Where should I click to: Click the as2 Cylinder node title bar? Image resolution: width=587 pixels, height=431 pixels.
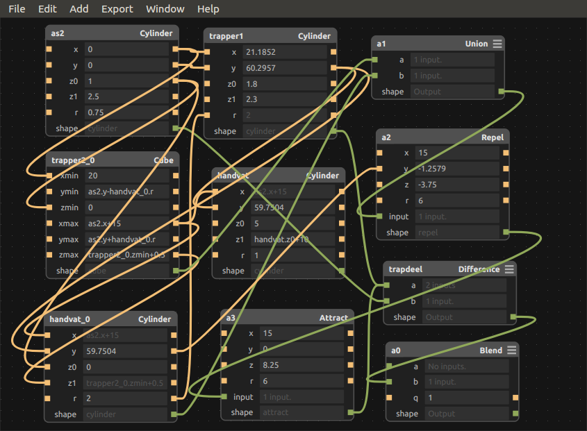pos(112,33)
